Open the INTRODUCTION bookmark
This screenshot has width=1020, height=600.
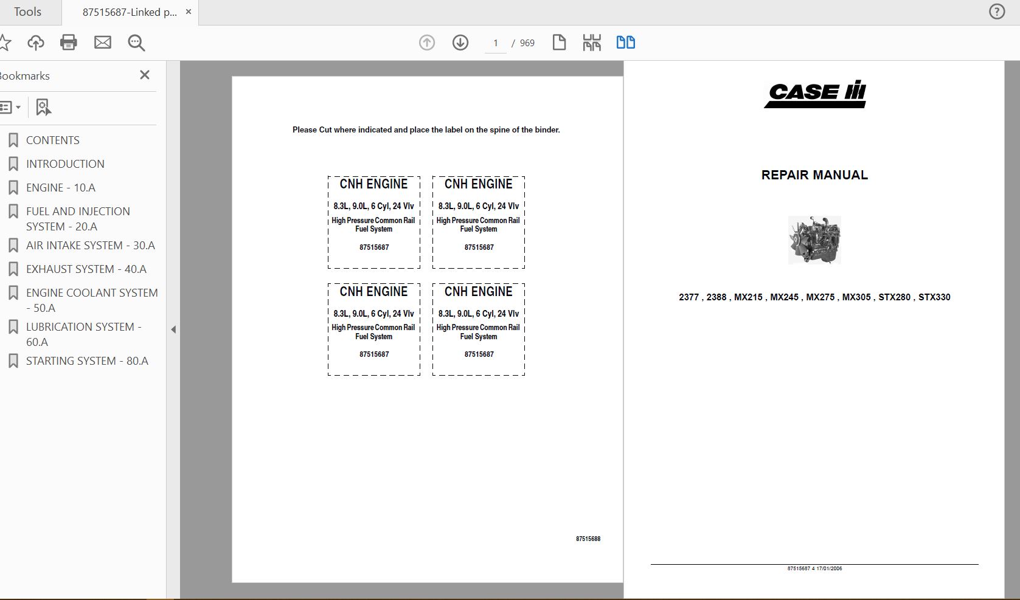65,164
